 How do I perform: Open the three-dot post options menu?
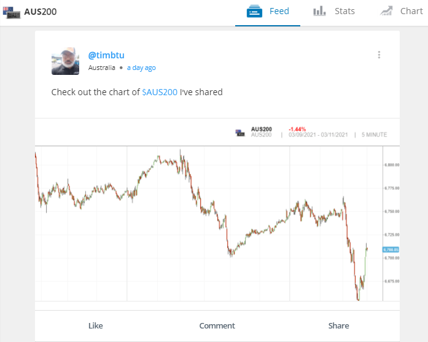379,55
